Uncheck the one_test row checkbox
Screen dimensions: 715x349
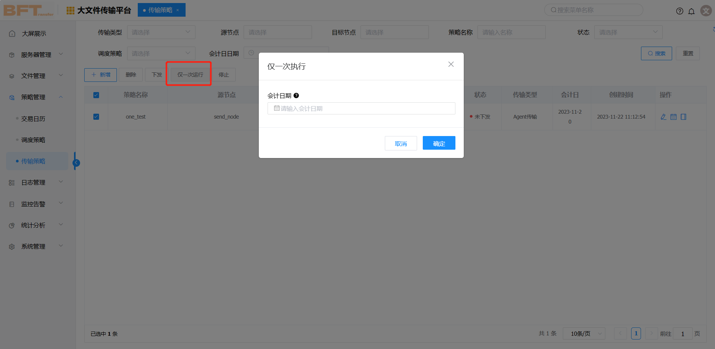click(x=96, y=117)
